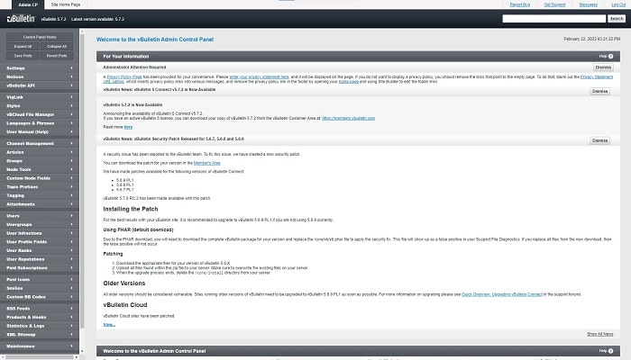Open the members.vbulletin.com link
The height and width of the screenshot is (360, 631).
click(349, 118)
